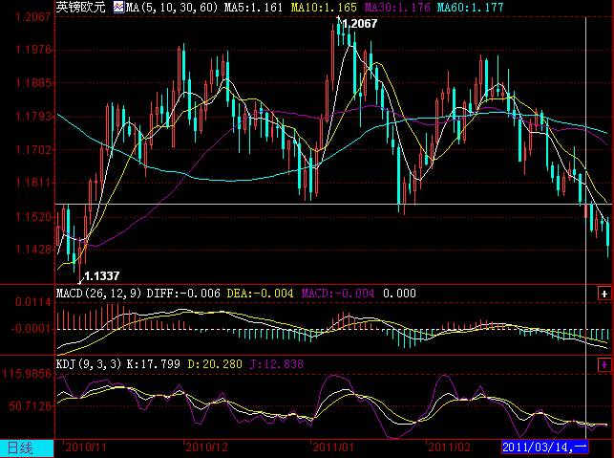Screen dimensions: 614x458
Task: Click the 2011/01 date axis label
Action: tap(333, 447)
